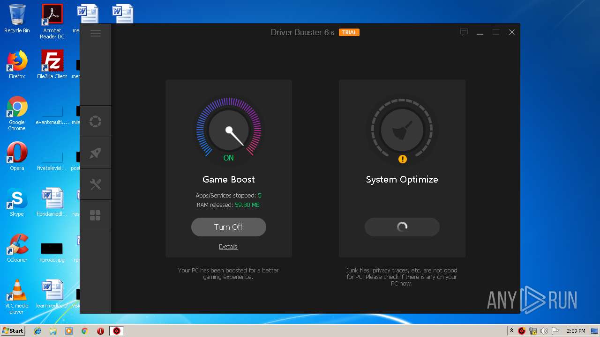The width and height of the screenshot is (600, 337).
Task: Click the System Optimize loading button
Action: (402, 227)
